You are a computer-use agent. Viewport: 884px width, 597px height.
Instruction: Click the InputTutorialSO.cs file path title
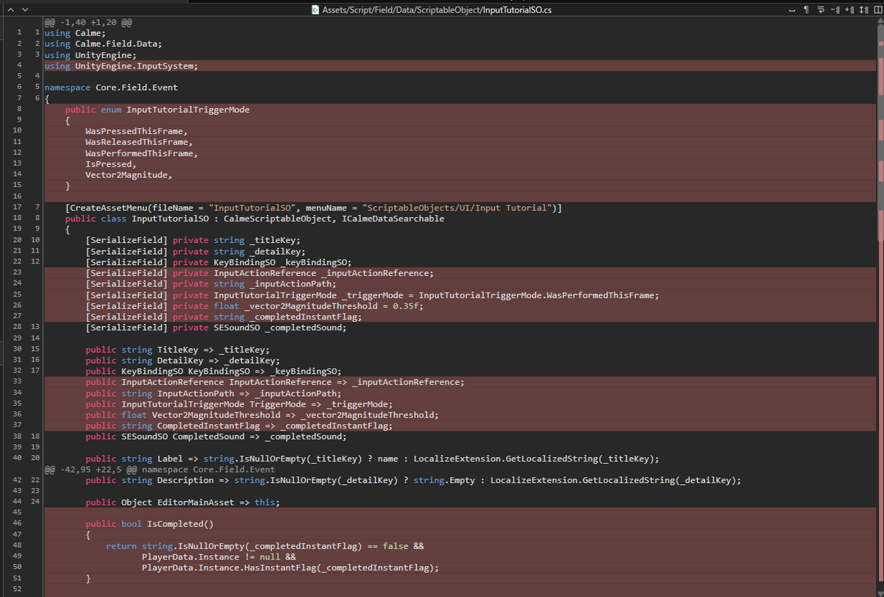point(438,9)
